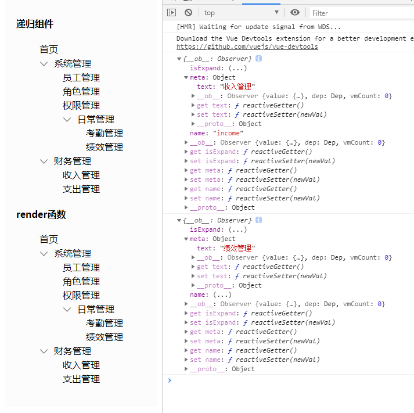Expand set text reactiveSetter under 收入管理

(x=193, y=114)
